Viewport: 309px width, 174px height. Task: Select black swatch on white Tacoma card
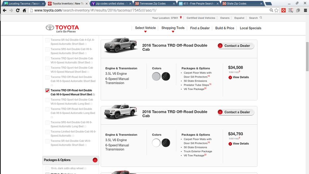pyautogui.click(x=166, y=143)
